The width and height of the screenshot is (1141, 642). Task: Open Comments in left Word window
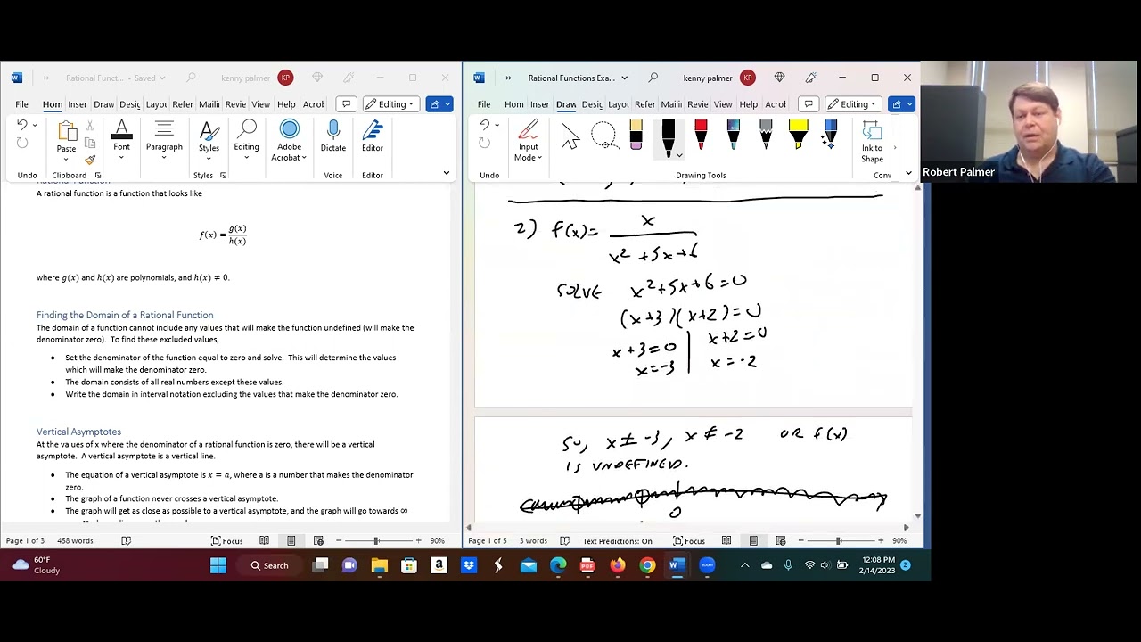click(346, 104)
